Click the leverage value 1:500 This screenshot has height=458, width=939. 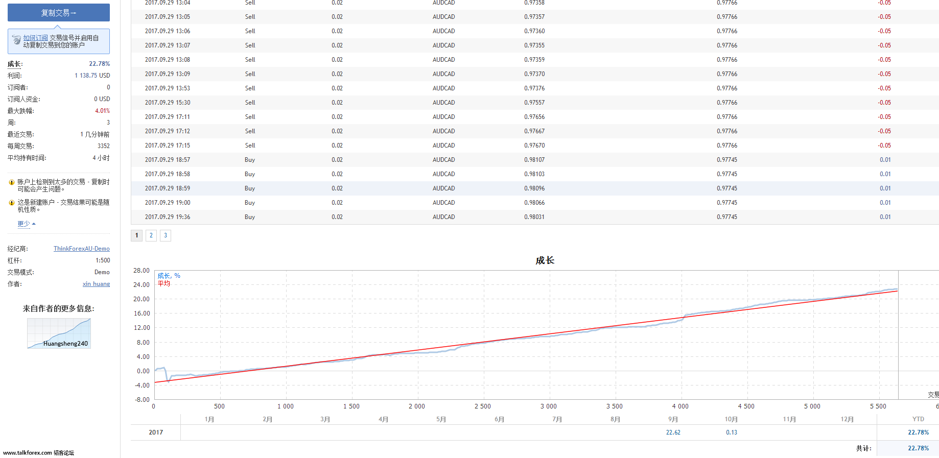pyautogui.click(x=103, y=260)
